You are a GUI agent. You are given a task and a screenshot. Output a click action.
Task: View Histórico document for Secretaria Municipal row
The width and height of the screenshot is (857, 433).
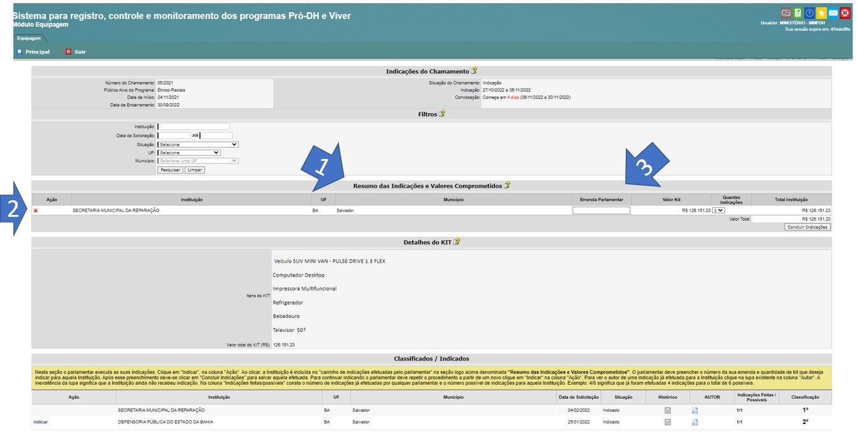(667, 410)
